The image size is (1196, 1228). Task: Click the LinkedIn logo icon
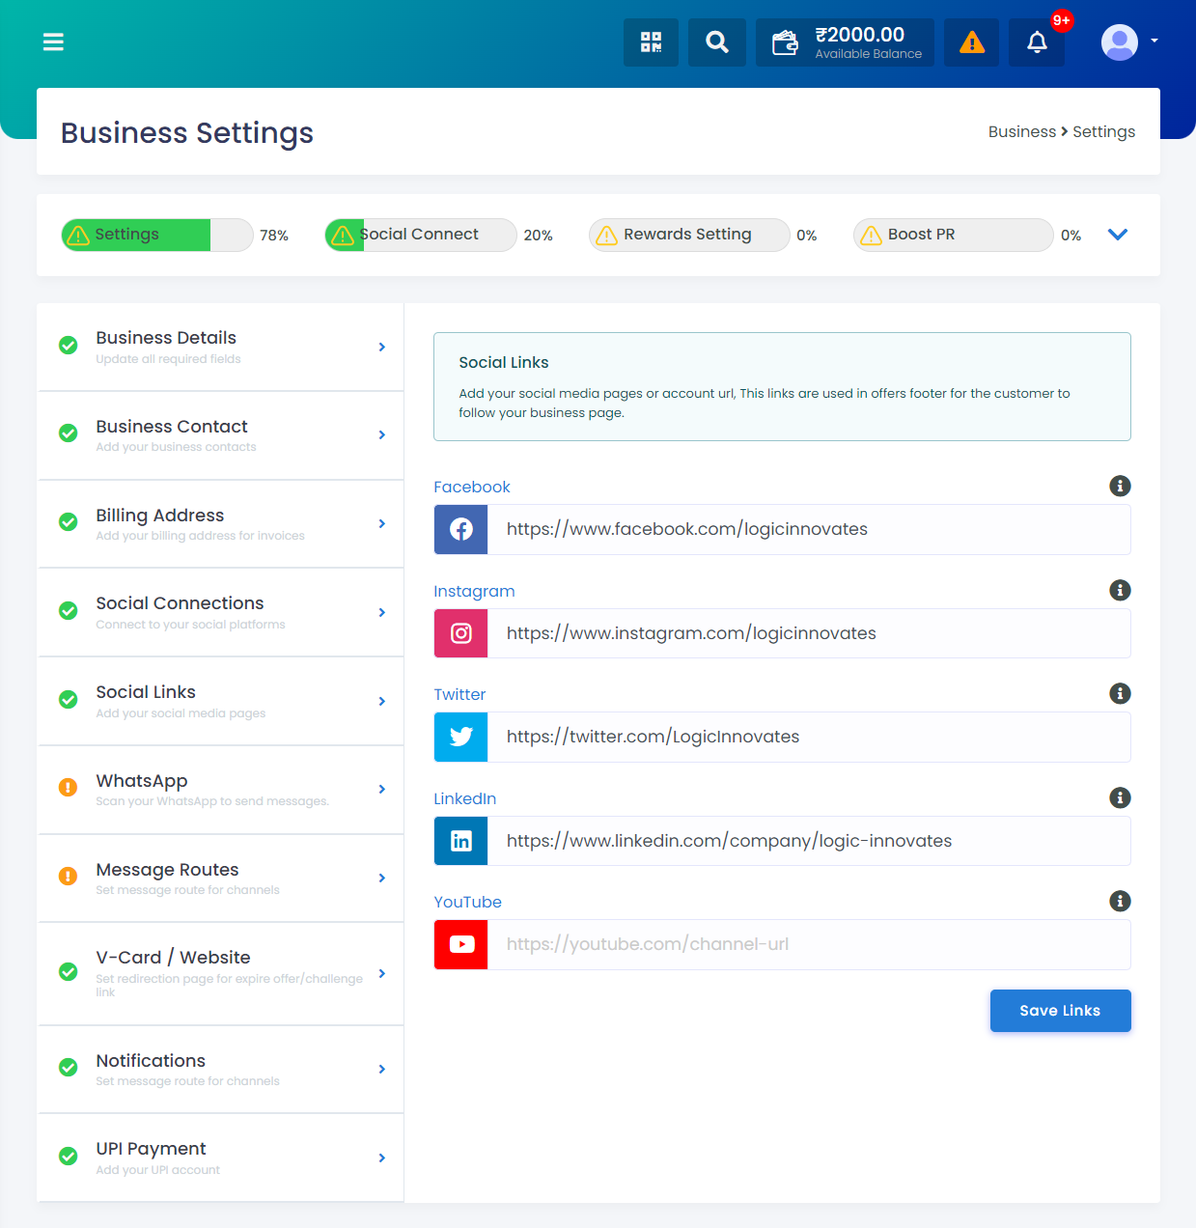[x=461, y=841]
